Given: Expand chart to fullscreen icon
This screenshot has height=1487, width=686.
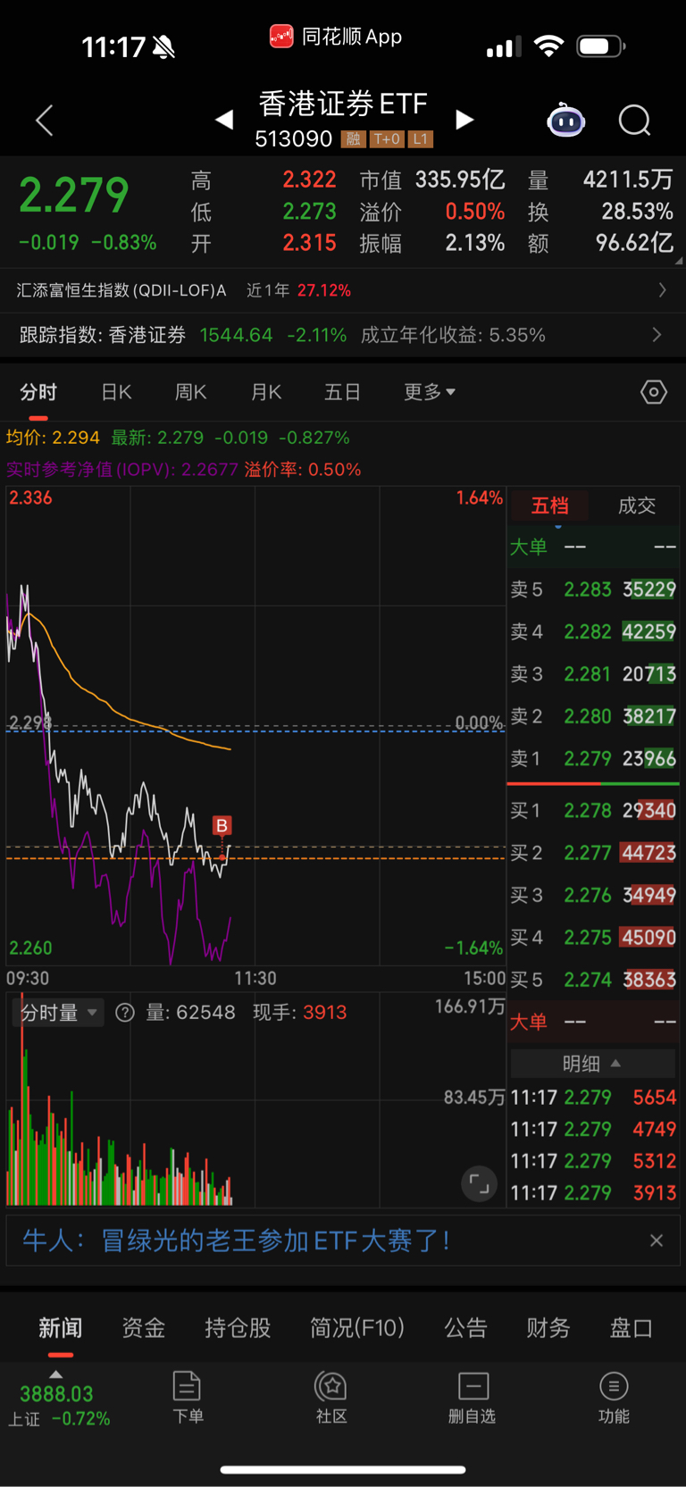Looking at the screenshot, I should (x=480, y=1184).
